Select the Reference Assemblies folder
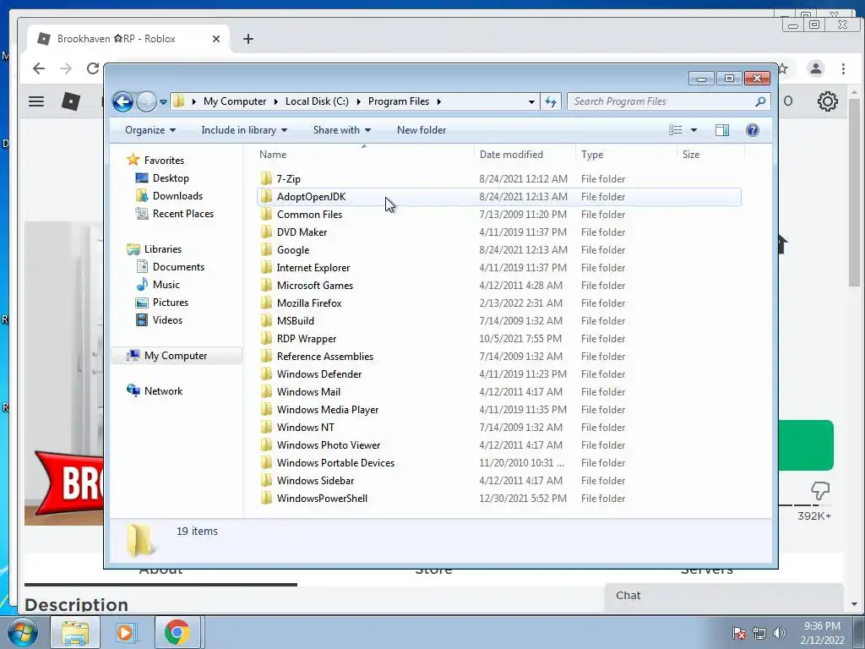The height and width of the screenshot is (649, 865). tap(498, 357)
